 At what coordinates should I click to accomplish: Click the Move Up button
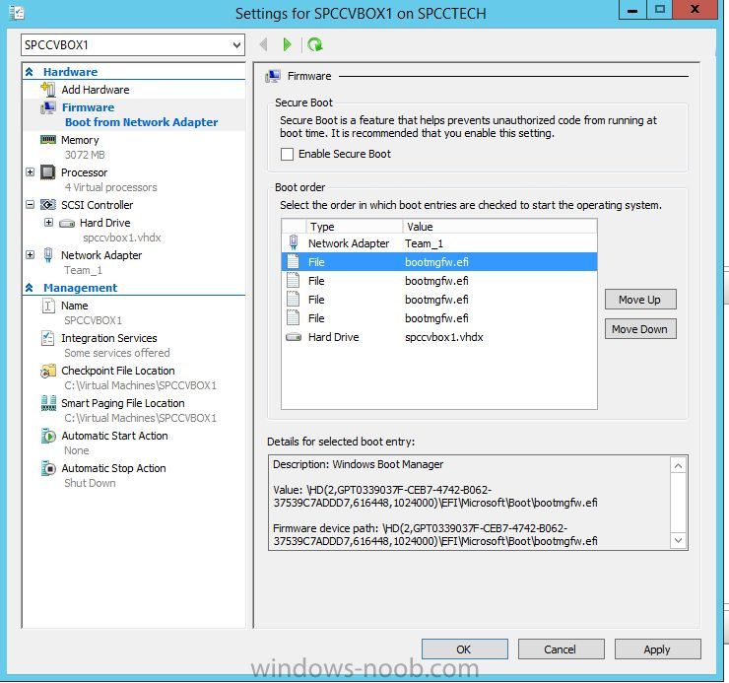639,300
